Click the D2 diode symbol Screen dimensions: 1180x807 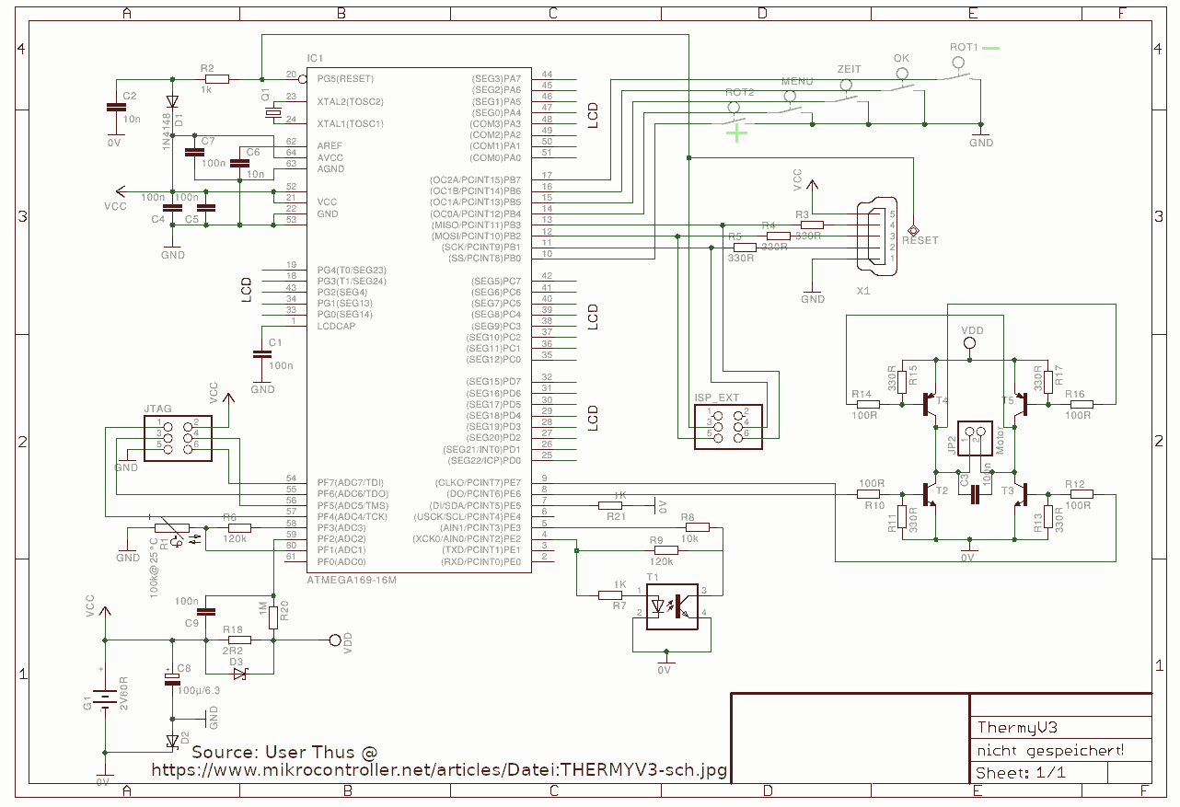click(x=172, y=741)
